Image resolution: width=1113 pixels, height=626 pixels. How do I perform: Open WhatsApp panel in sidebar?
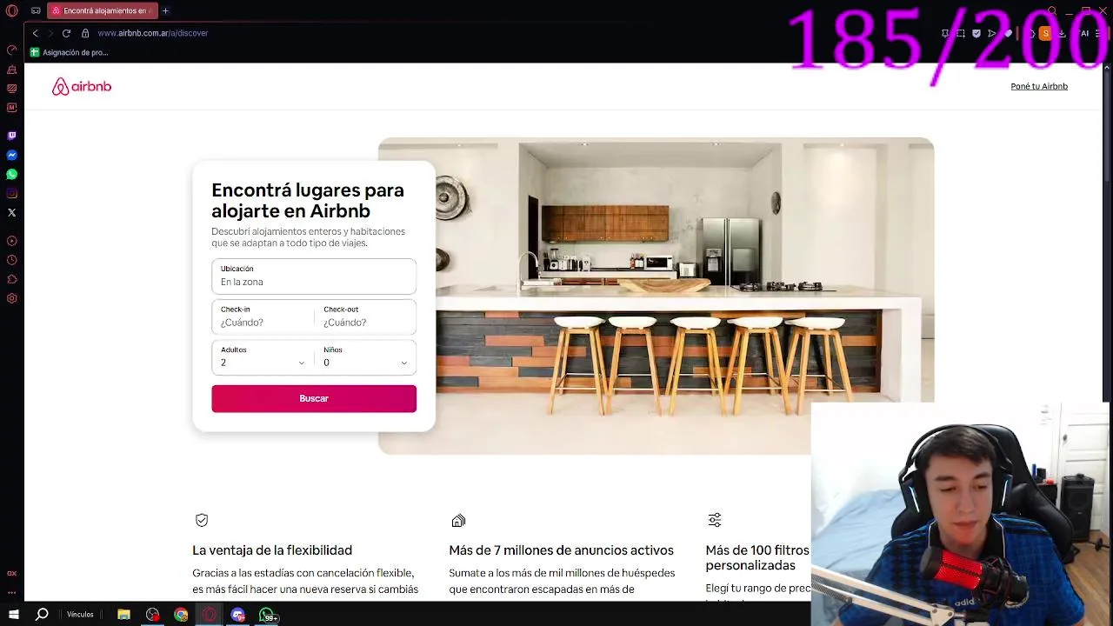coord(12,174)
